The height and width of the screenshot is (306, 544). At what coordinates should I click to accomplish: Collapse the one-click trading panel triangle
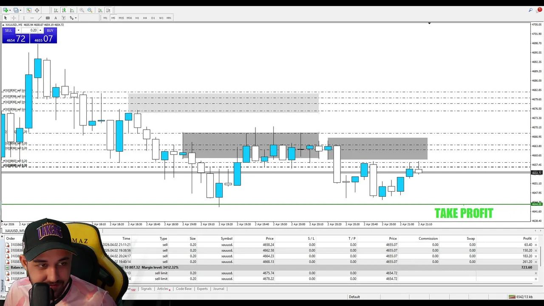click(3, 25)
